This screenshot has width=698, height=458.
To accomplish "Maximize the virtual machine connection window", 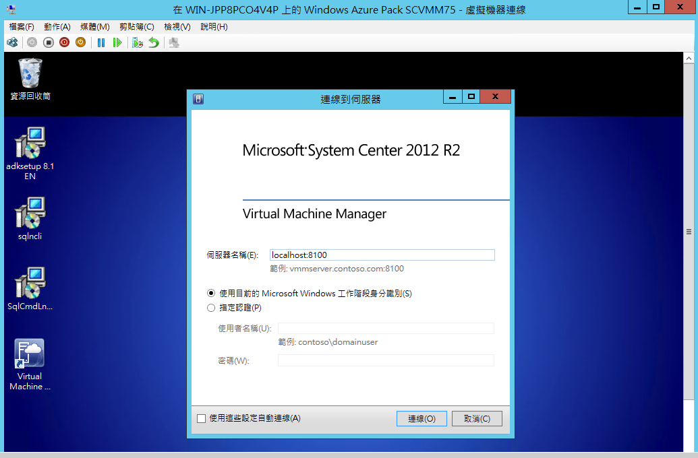I will click(x=656, y=7).
